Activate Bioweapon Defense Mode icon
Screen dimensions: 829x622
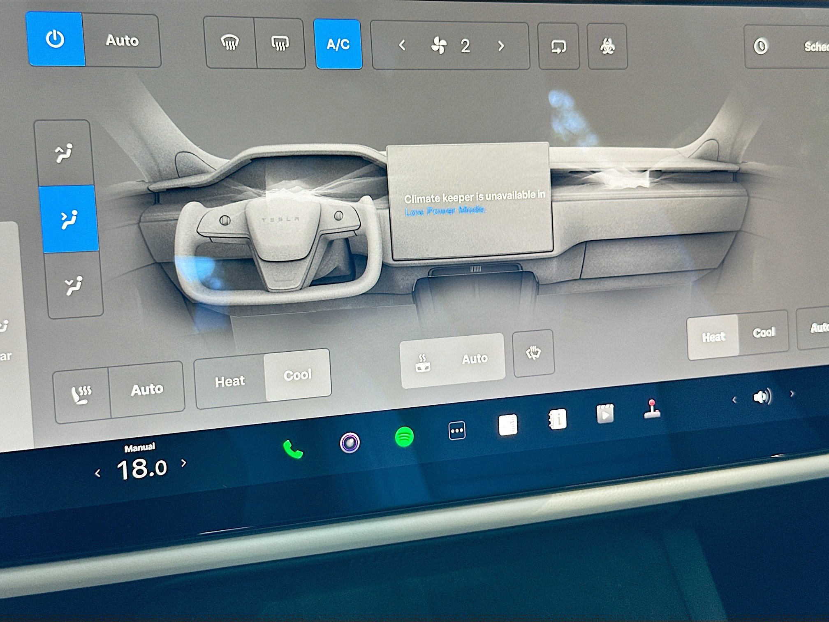pyautogui.click(x=607, y=46)
